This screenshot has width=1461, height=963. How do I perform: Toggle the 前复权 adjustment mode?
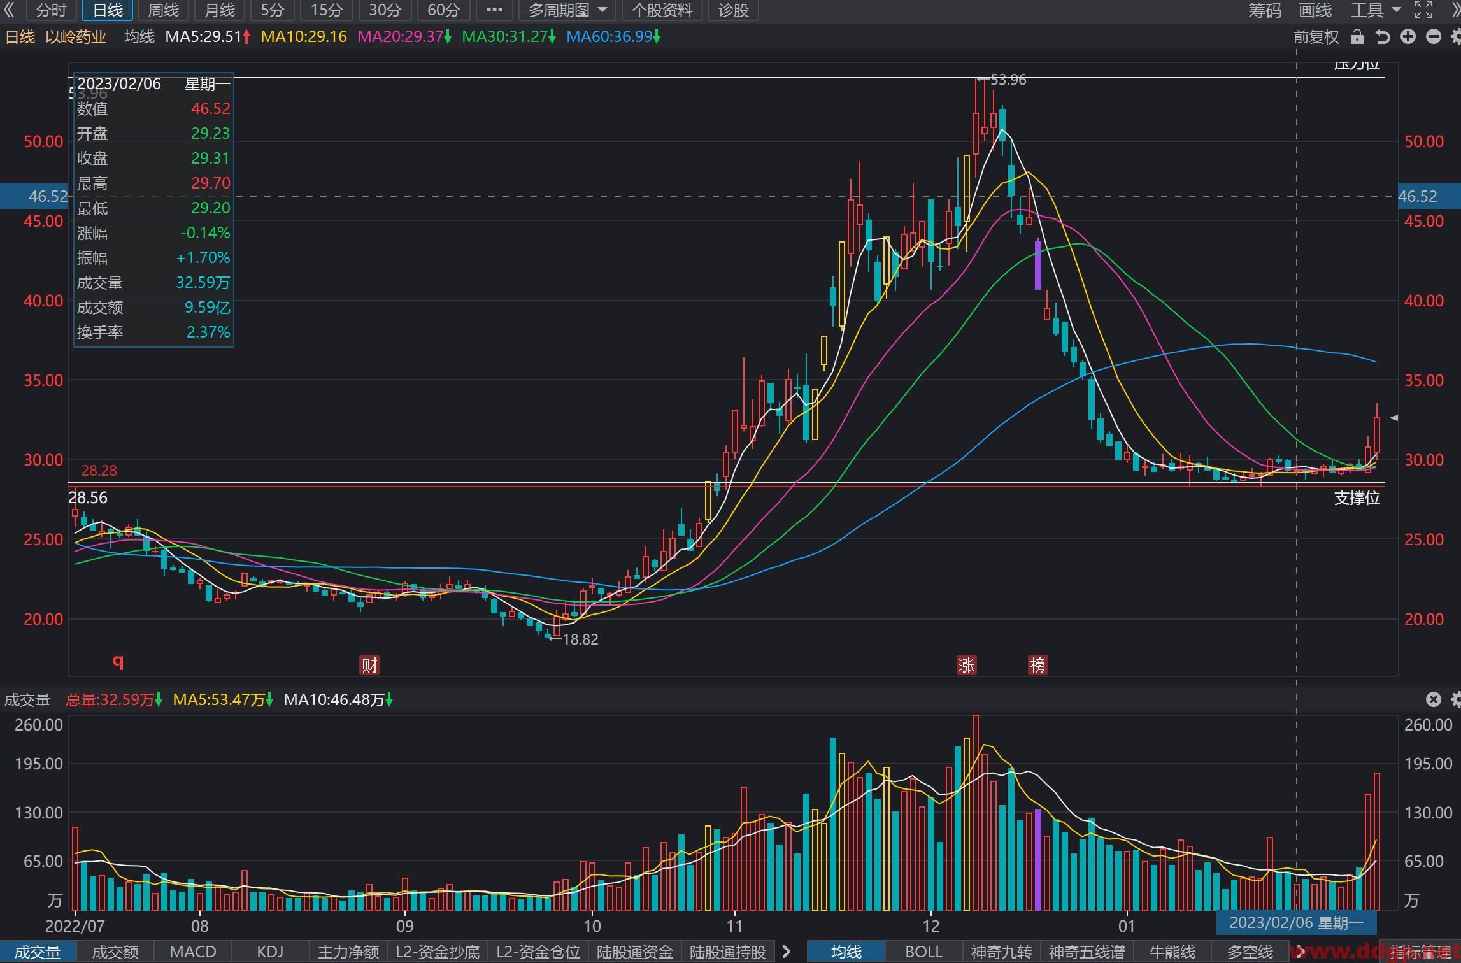pos(1316,37)
